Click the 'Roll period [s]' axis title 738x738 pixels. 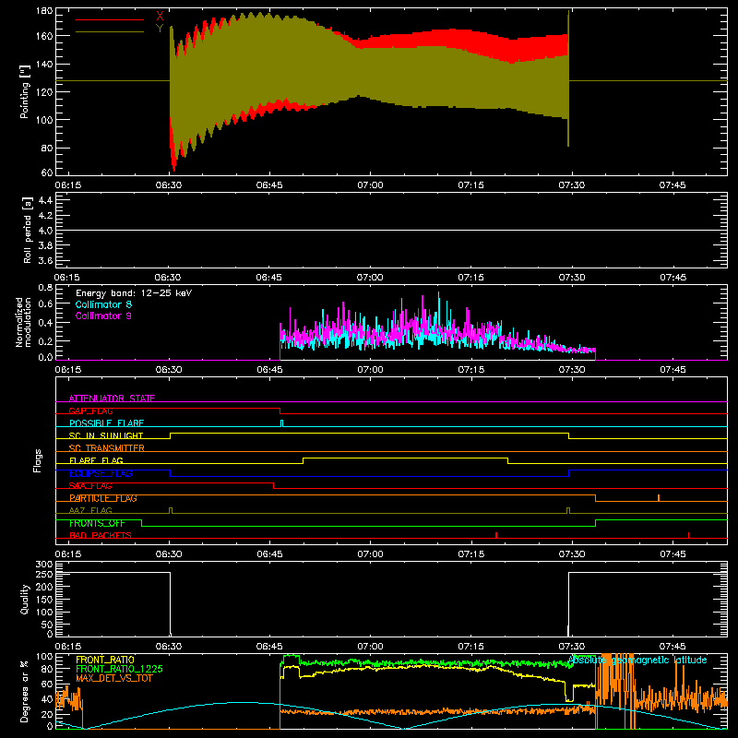point(27,230)
